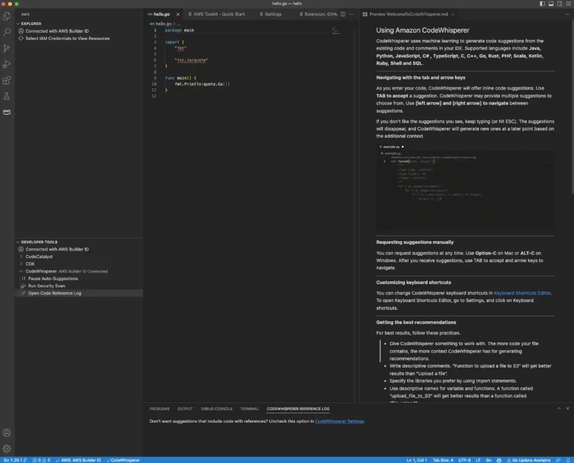Click the split editor icon beside tabs

click(x=343, y=14)
